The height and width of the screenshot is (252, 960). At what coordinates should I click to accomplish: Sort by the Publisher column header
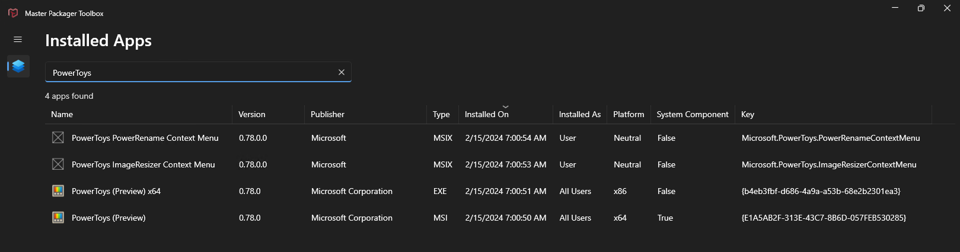click(x=366, y=114)
